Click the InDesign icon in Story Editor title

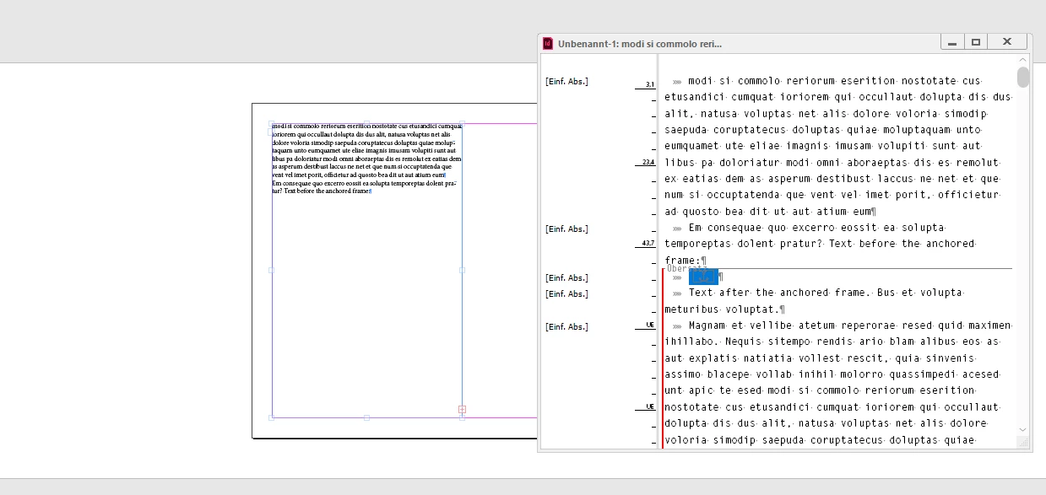[x=548, y=43]
